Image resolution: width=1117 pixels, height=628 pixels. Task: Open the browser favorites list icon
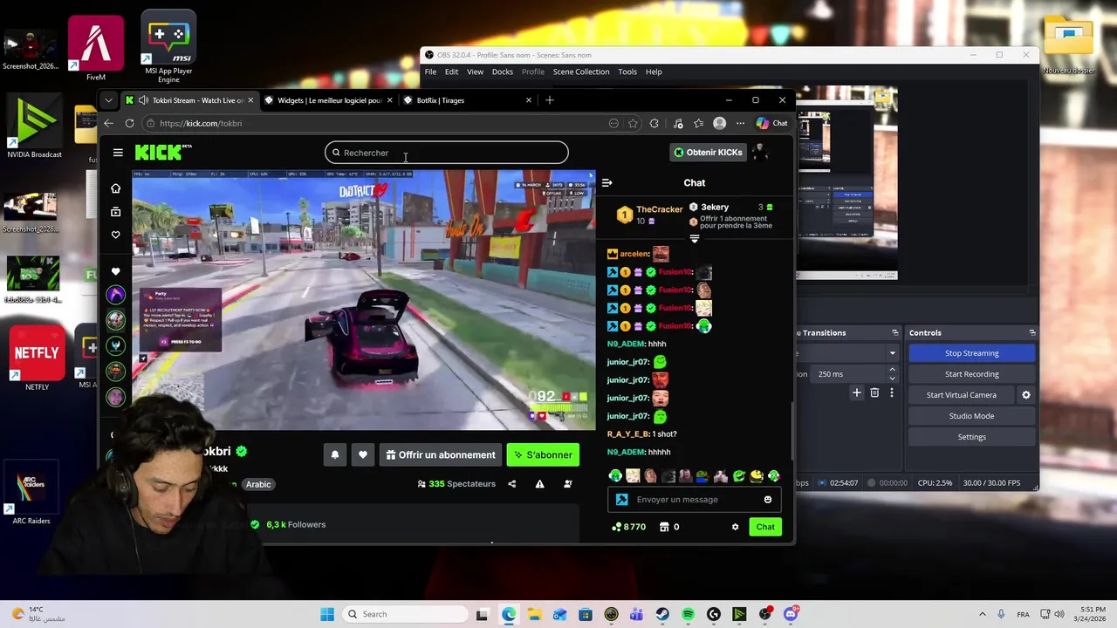[x=699, y=123]
